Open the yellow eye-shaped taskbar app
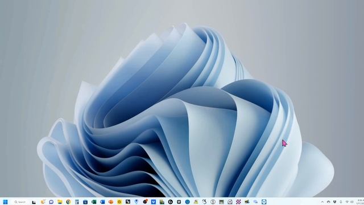 pyautogui.click(x=119, y=202)
